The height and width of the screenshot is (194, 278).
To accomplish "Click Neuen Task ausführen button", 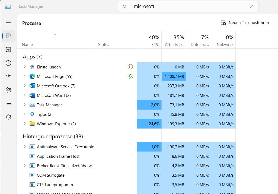I will pos(245,23).
